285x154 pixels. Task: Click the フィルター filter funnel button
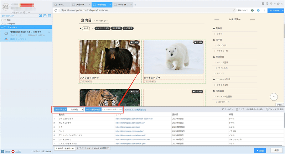pos(227,109)
